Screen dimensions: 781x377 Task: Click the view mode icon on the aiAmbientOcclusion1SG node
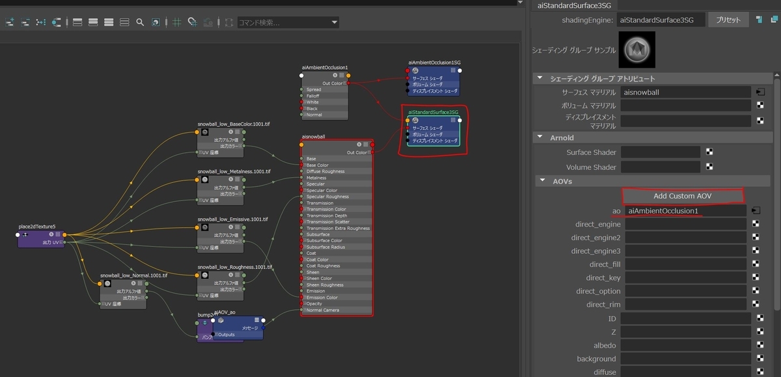point(454,70)
